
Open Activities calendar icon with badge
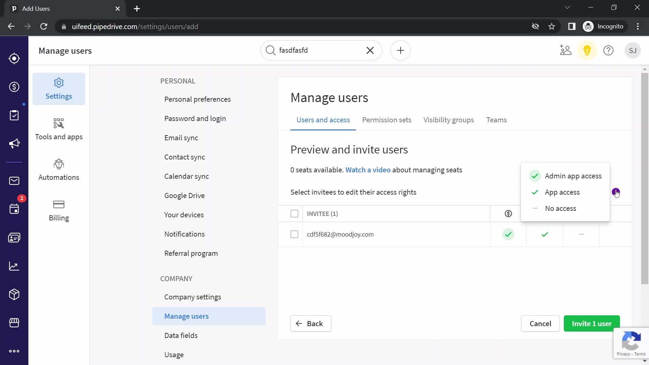14,209
